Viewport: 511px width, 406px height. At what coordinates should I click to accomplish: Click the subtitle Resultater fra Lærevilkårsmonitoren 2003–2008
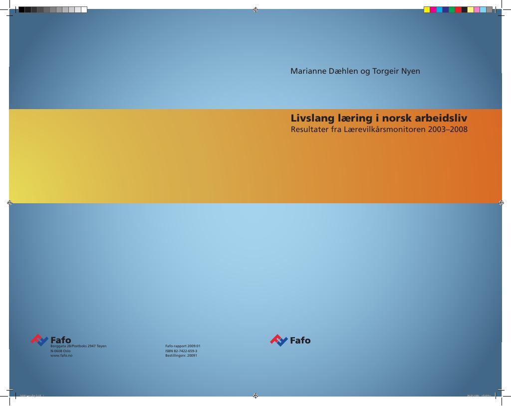(379, 130)
